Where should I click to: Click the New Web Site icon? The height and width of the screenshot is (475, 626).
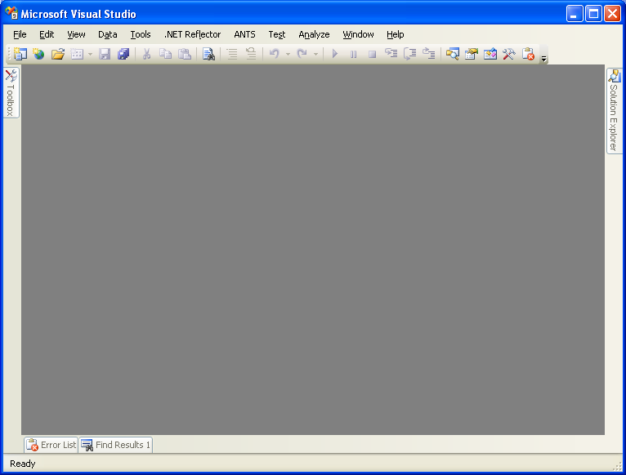tap(38, 54)
